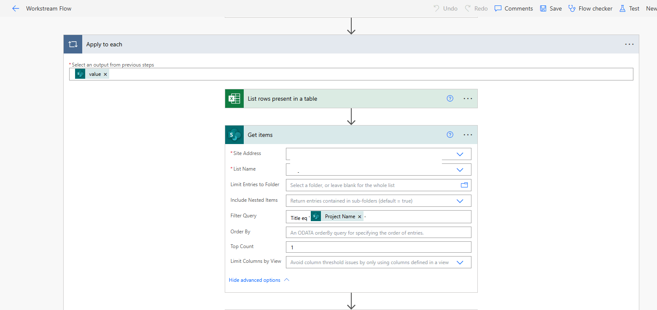
Task: Select the value dynamic content token
Action: click(x=92, y=74)
